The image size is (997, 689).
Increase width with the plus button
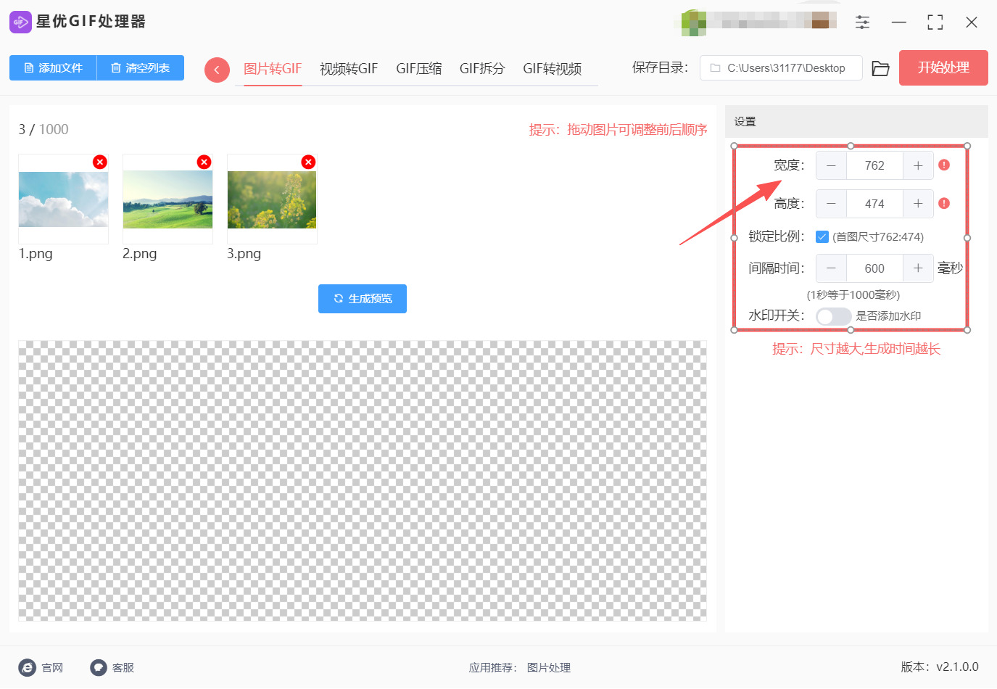[x=918, y=165]
